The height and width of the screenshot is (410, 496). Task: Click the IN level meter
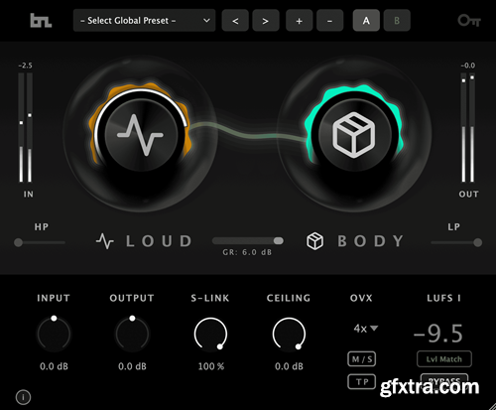26,127
